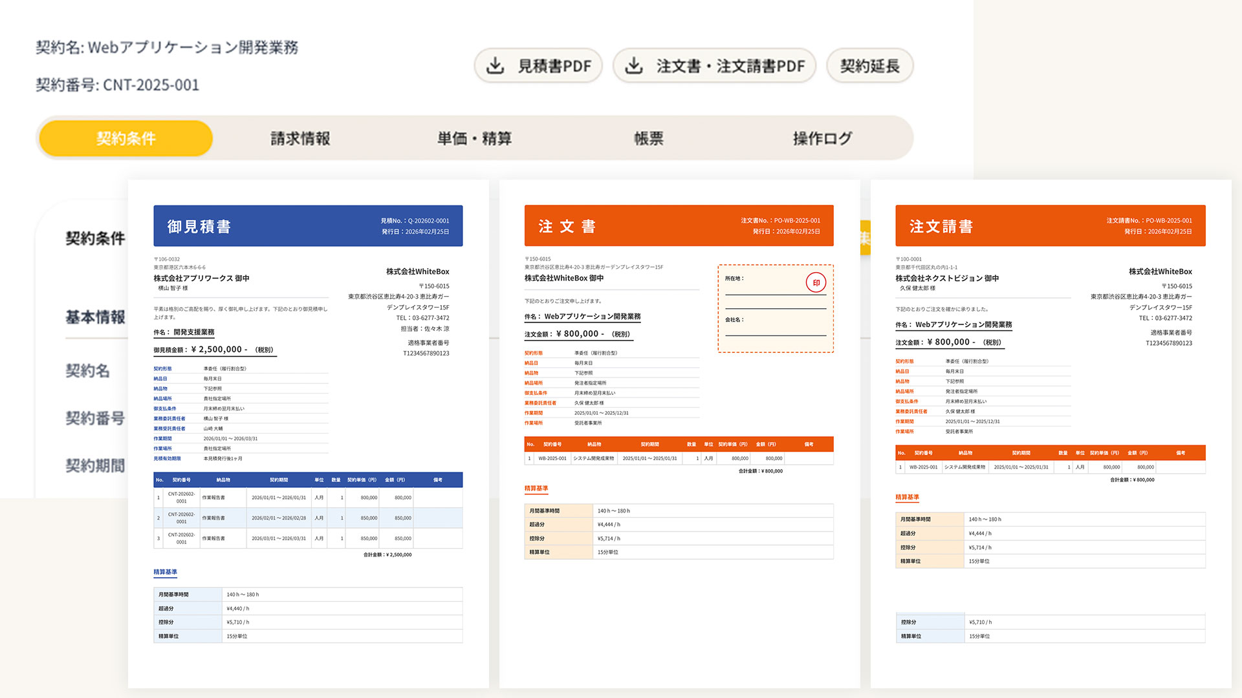Click the blue 御見積書 header banner
This screenshot has width=1242, height=698.
[308, 226]
